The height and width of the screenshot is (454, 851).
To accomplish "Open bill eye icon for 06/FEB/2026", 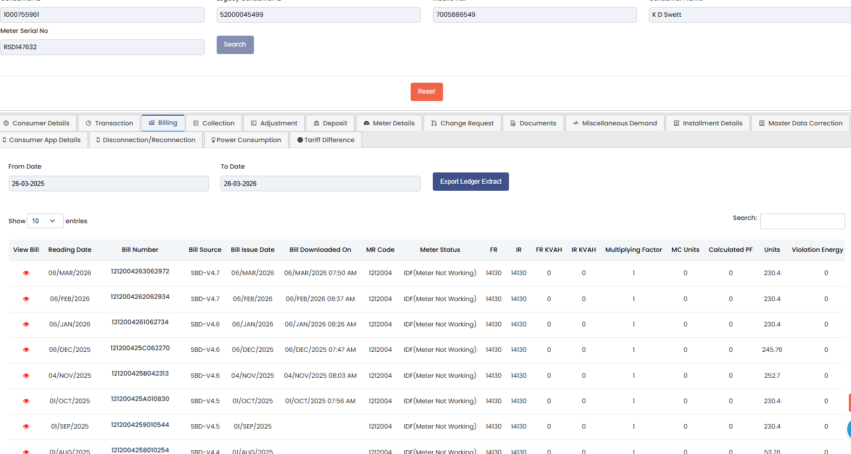I will point(26,299).
